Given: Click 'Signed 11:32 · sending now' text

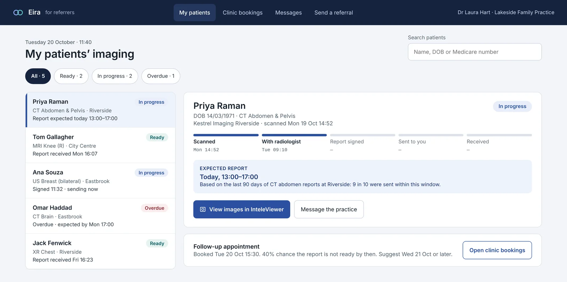Looking at the screenshot, I should coord(65,189).
